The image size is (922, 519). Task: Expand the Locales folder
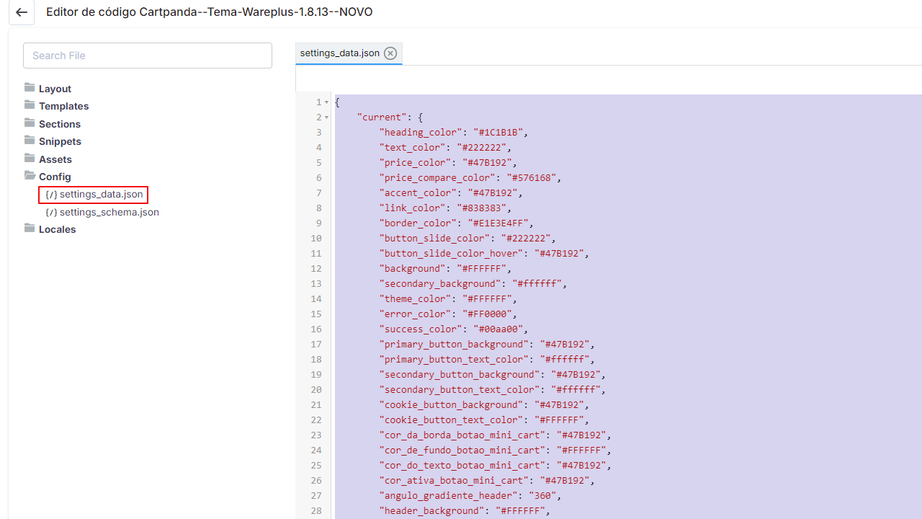57,229
